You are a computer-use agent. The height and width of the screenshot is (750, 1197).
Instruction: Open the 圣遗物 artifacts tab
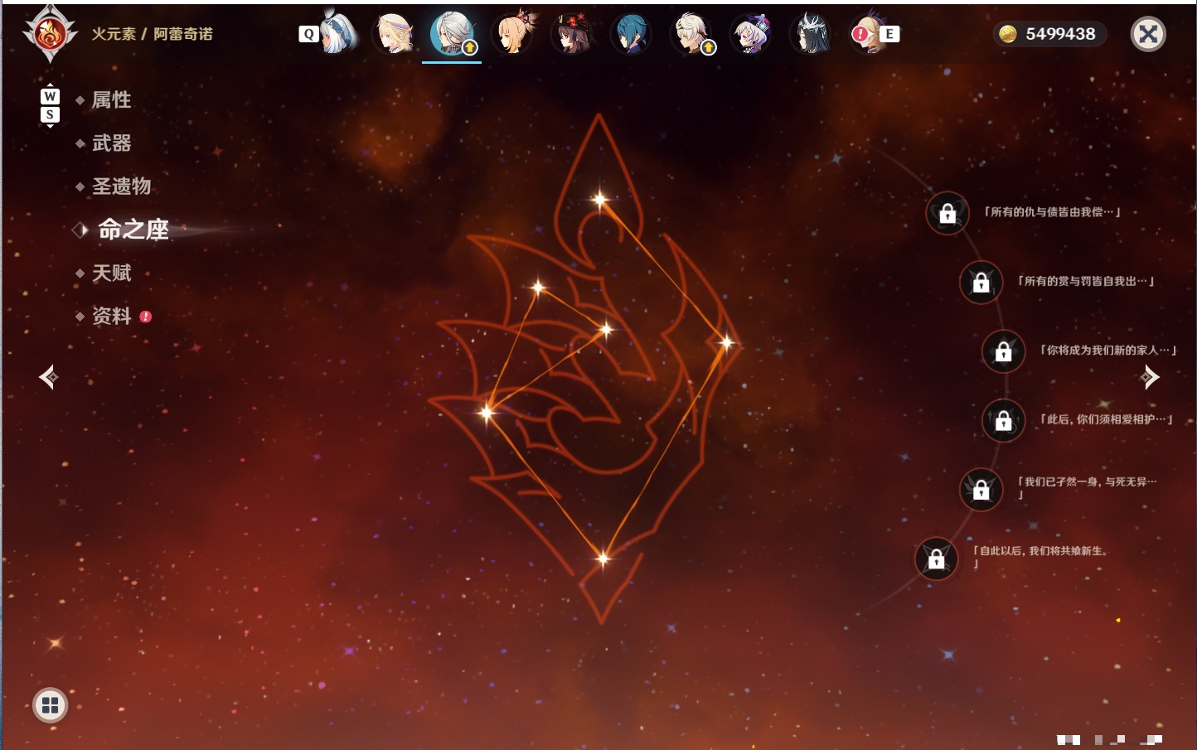click(121, 186)
